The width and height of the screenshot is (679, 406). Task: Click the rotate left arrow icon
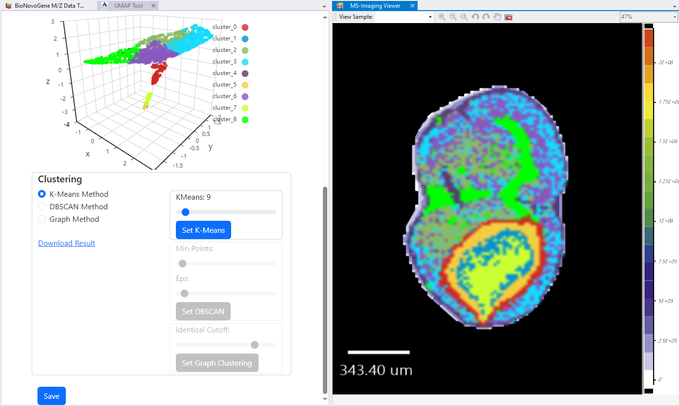475,17
